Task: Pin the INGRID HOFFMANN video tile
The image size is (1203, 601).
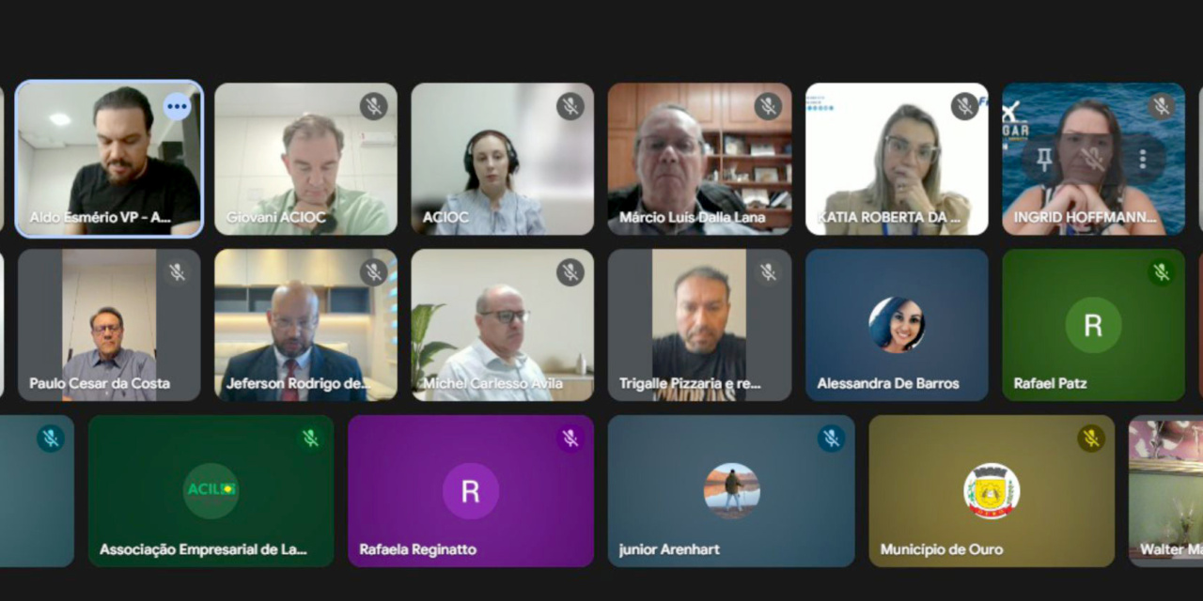Action: click(x=1044, y=159)
